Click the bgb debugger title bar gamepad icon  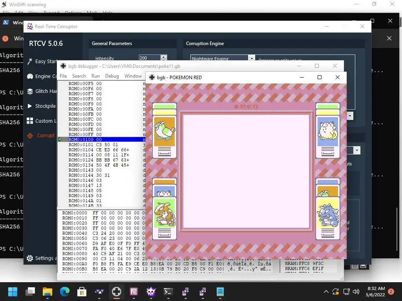pos(63,66)
